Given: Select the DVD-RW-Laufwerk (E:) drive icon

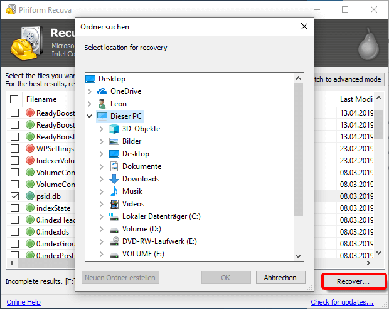Looking at the screenshot, I should (x=114, y=241).
